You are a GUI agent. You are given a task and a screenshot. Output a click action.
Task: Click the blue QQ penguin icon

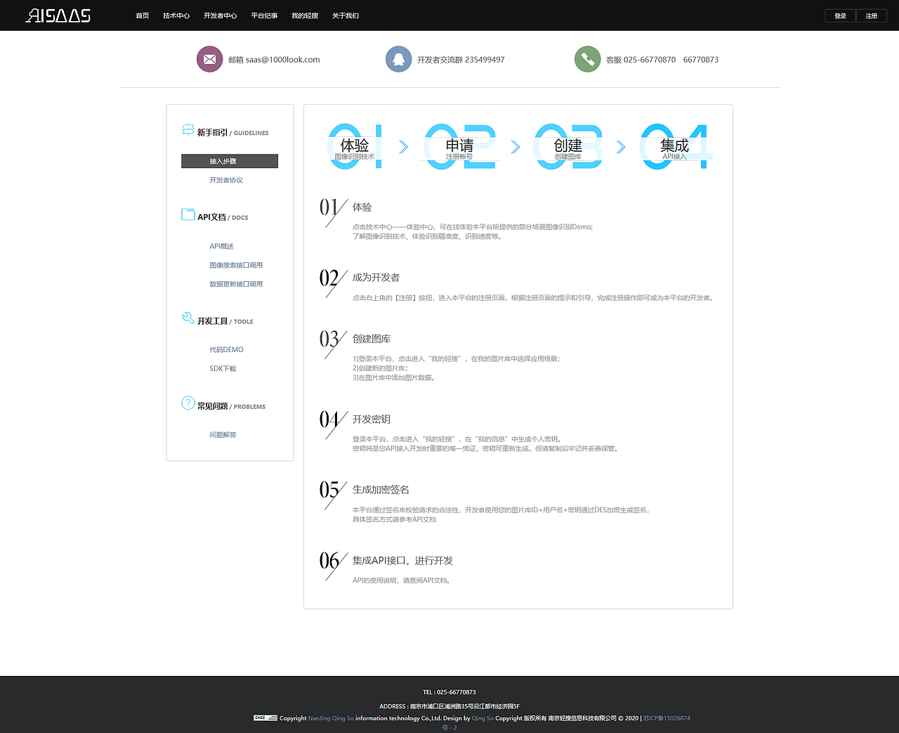(398, 59)
